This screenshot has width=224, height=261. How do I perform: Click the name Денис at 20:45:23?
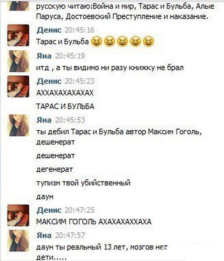coord(49,81)
